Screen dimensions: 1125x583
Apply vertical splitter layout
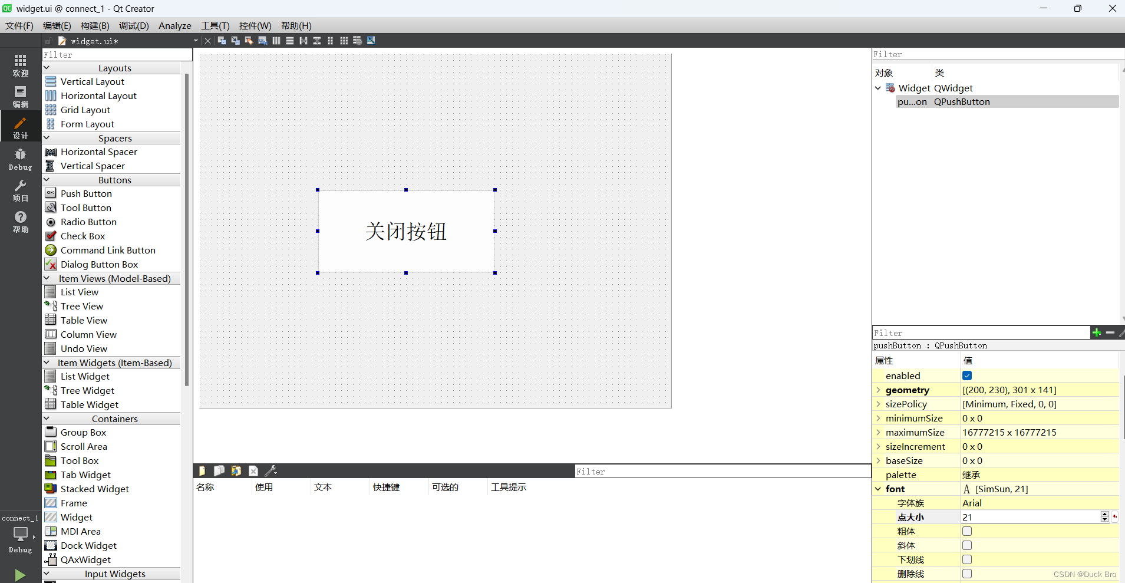point(316,41)
